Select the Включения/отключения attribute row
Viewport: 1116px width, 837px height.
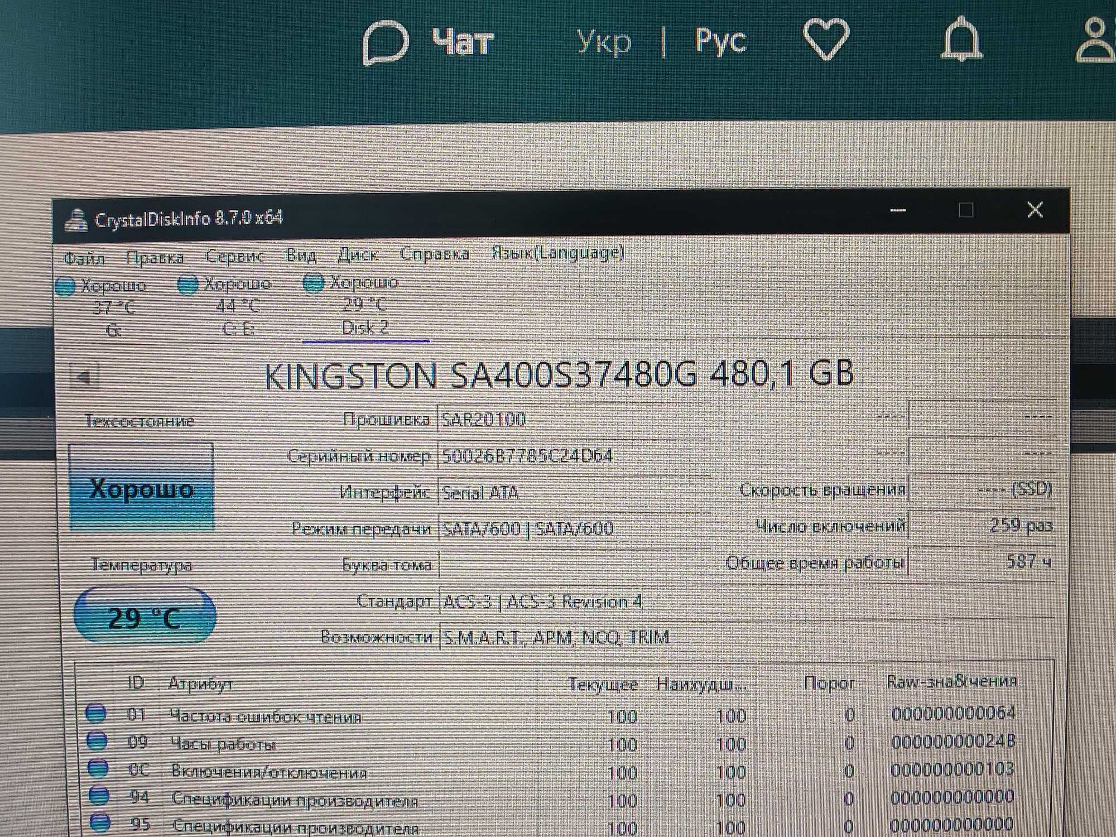[552, 771]
